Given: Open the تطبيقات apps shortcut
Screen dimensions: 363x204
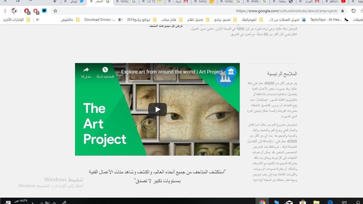Looking at the screenshot, I should [x=358, y=20].
